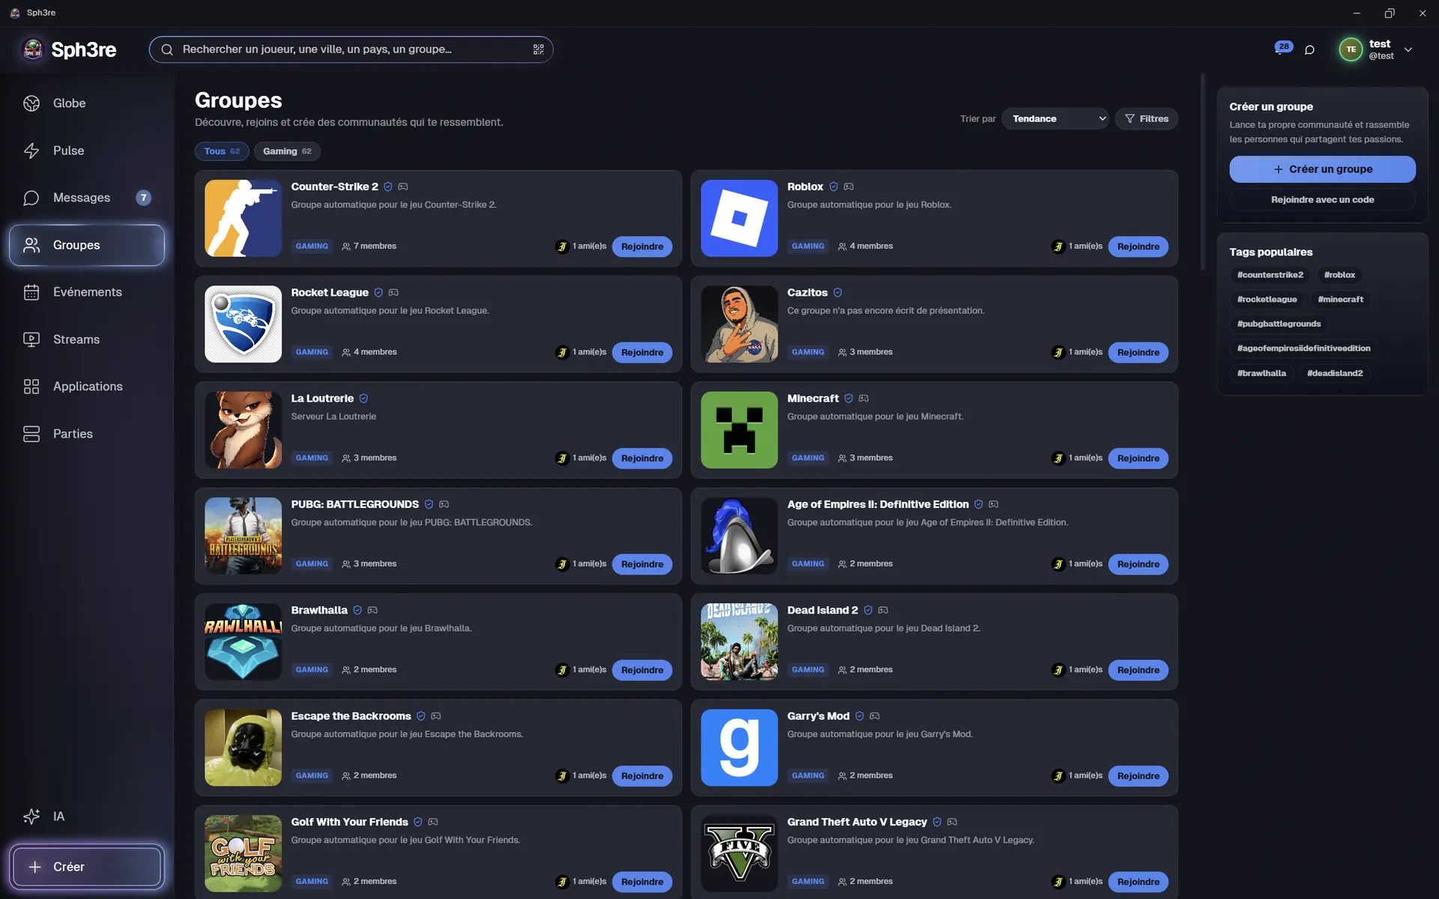
Task: Select the #brawlhalla tag
Action: click(x=1261, y=373)
